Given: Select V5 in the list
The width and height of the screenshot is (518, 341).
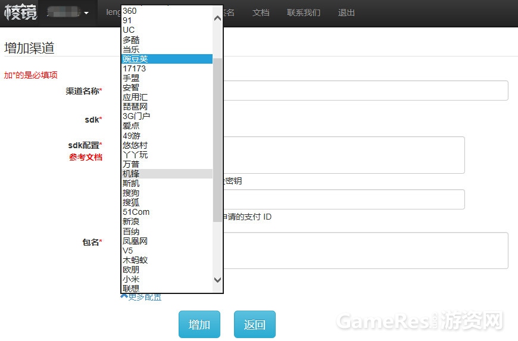Looking at the screenshot, I should [167, 250].
